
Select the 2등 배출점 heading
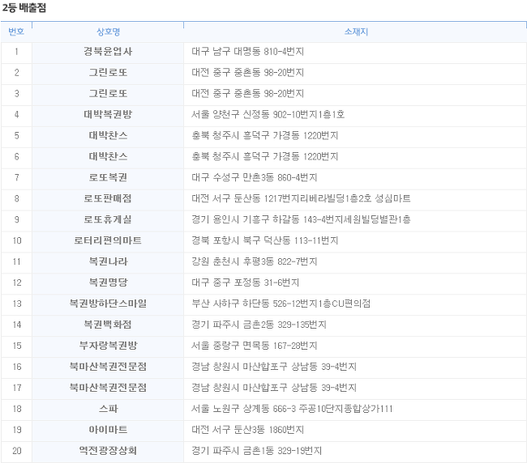pos(24,7)
